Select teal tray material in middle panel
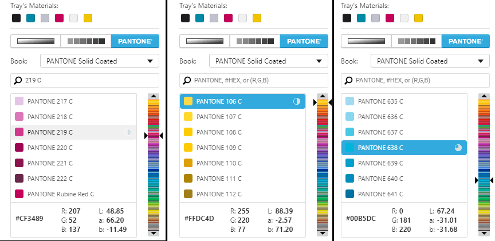The image size is (495, 241). click(199, 18)
